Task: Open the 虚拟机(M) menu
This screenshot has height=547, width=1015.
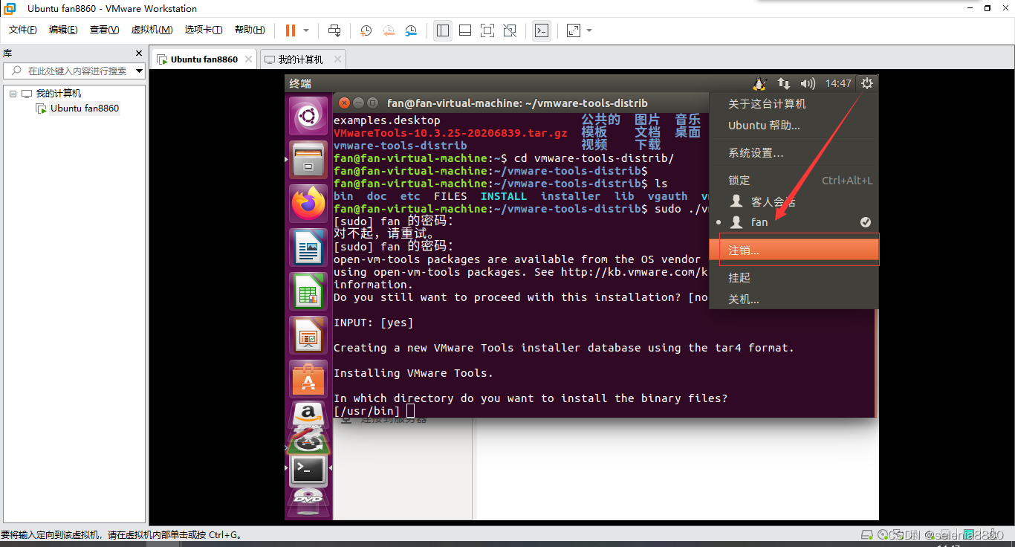Action: click(152, 30)
